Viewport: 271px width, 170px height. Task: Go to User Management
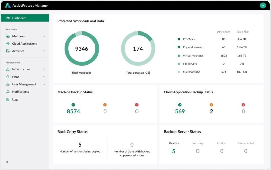25,84
